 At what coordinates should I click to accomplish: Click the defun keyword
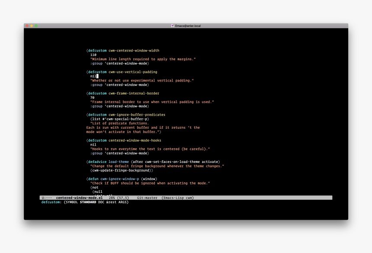(93, 179)
